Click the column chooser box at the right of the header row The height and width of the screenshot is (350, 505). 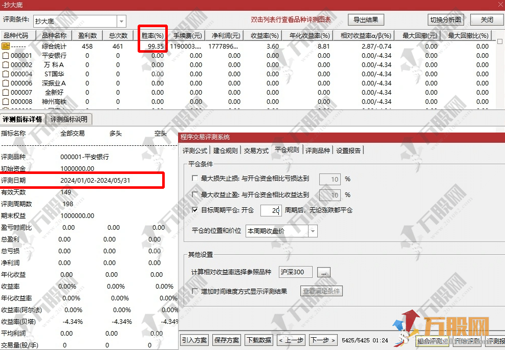500,41
